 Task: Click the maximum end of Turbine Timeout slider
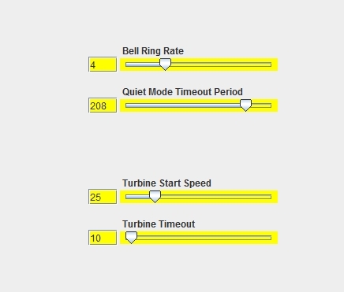coord(271,238)
